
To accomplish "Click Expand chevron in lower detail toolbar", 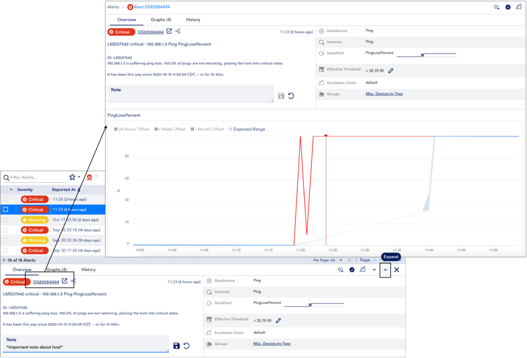I will point(385,270).
